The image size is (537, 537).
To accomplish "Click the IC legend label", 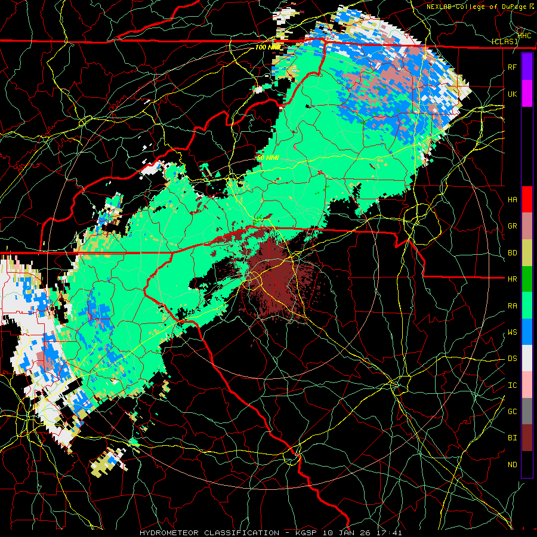I will [x=512, y=385].
